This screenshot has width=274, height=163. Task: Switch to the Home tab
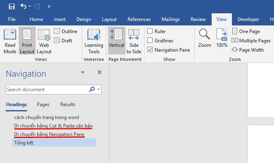(36, 19)
